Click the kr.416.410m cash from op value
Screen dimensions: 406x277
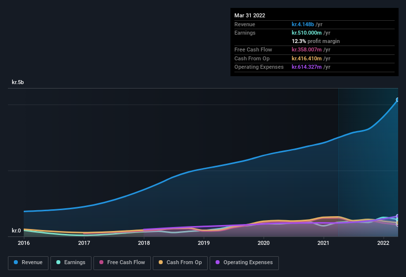tap(307, 58)
